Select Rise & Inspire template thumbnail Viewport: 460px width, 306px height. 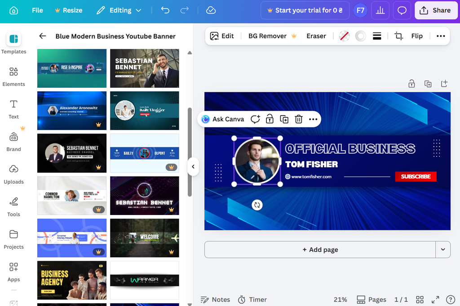click(x=72, y=68)
